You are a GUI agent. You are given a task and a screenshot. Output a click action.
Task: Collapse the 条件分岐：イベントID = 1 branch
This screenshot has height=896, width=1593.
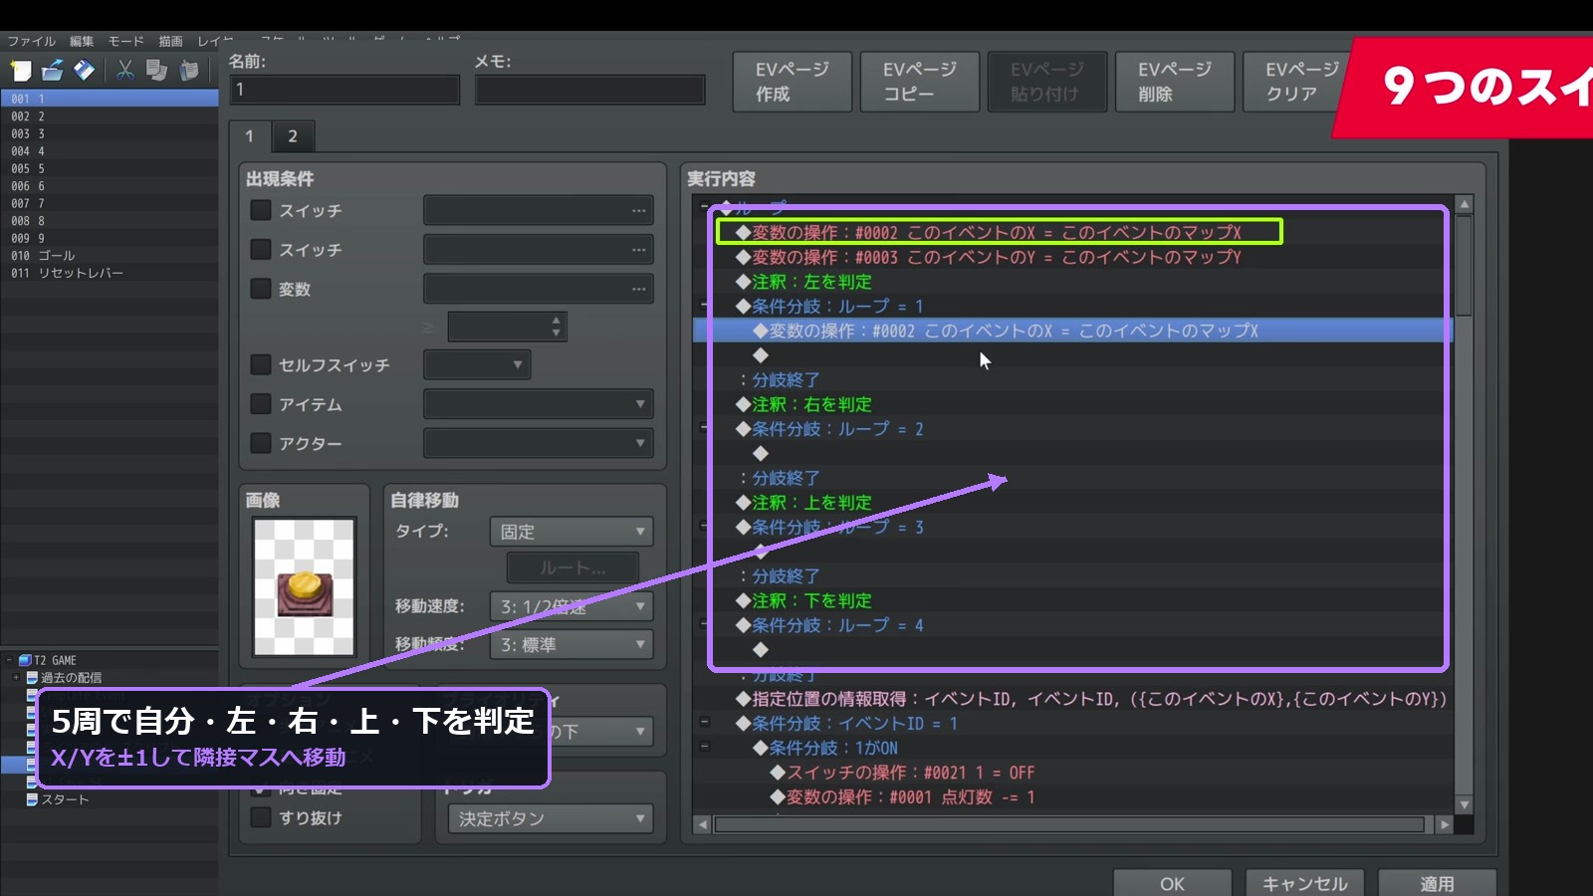pyautogui.click(x=705, y=723)
